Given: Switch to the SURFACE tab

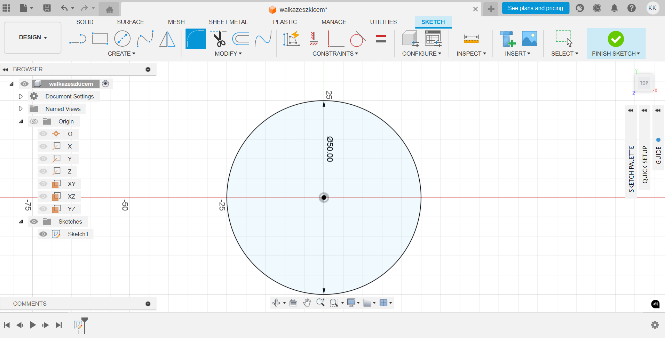Looking at the screenshot, I should tap(130, 22).
